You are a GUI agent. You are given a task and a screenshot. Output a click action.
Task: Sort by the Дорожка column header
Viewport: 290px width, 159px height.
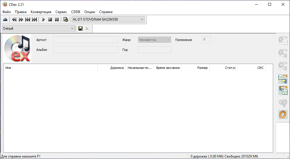(x=112, y=68)
